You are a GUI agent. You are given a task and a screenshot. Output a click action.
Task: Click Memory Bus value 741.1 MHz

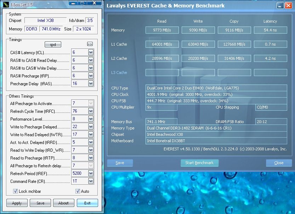coord(161,122)
